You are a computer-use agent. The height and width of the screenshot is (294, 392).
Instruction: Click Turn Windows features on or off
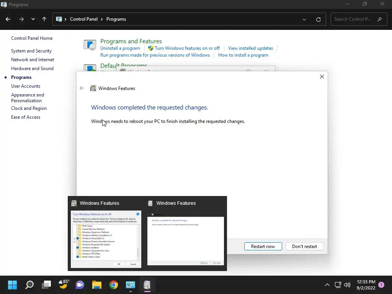187,48
